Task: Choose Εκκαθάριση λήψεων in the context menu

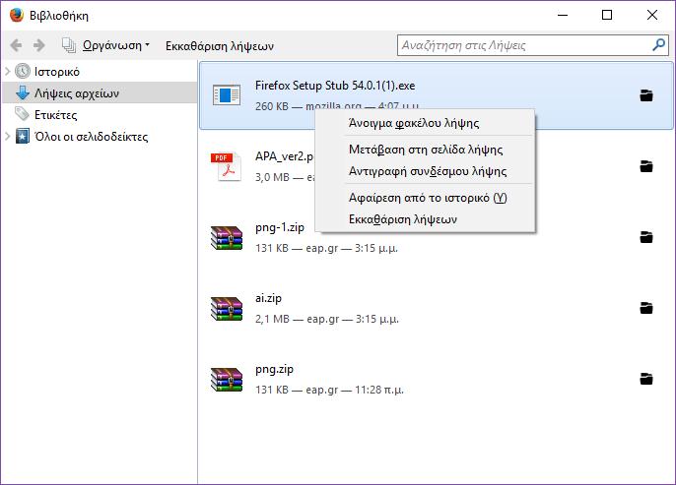Action: (425, 219)
